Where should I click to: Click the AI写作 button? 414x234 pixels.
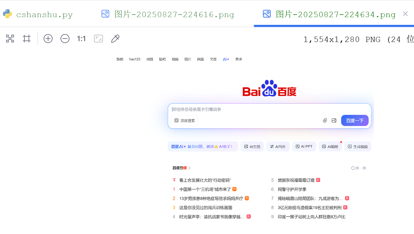[278, 147]
